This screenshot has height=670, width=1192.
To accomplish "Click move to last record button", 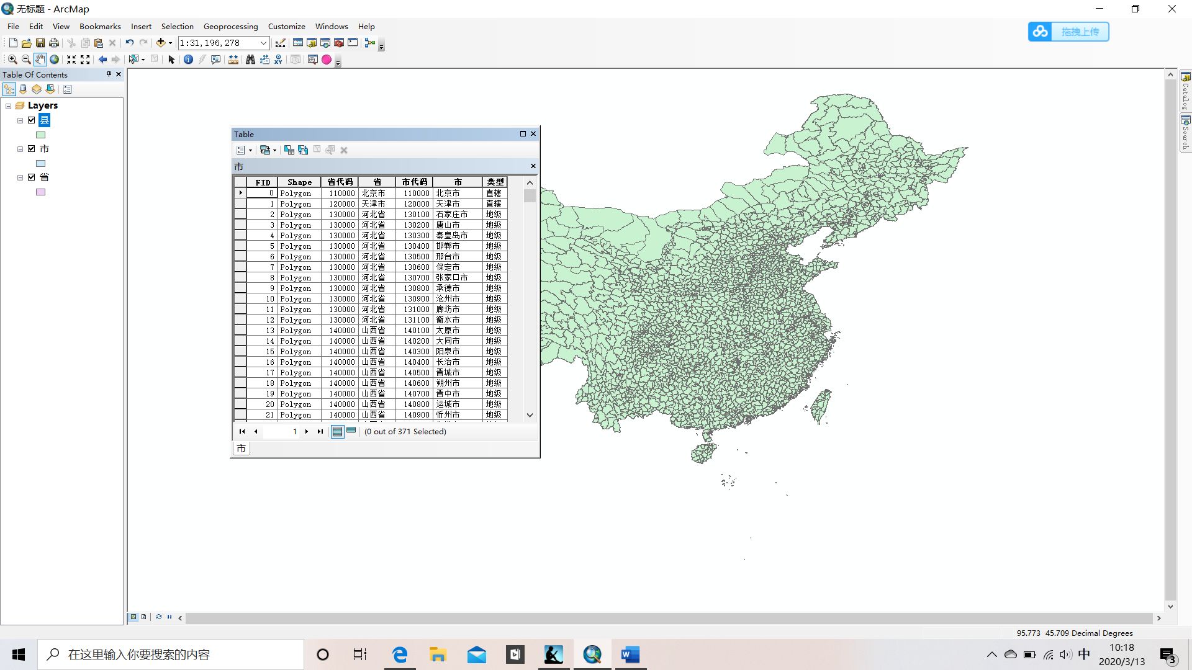I will coord(320,432).
